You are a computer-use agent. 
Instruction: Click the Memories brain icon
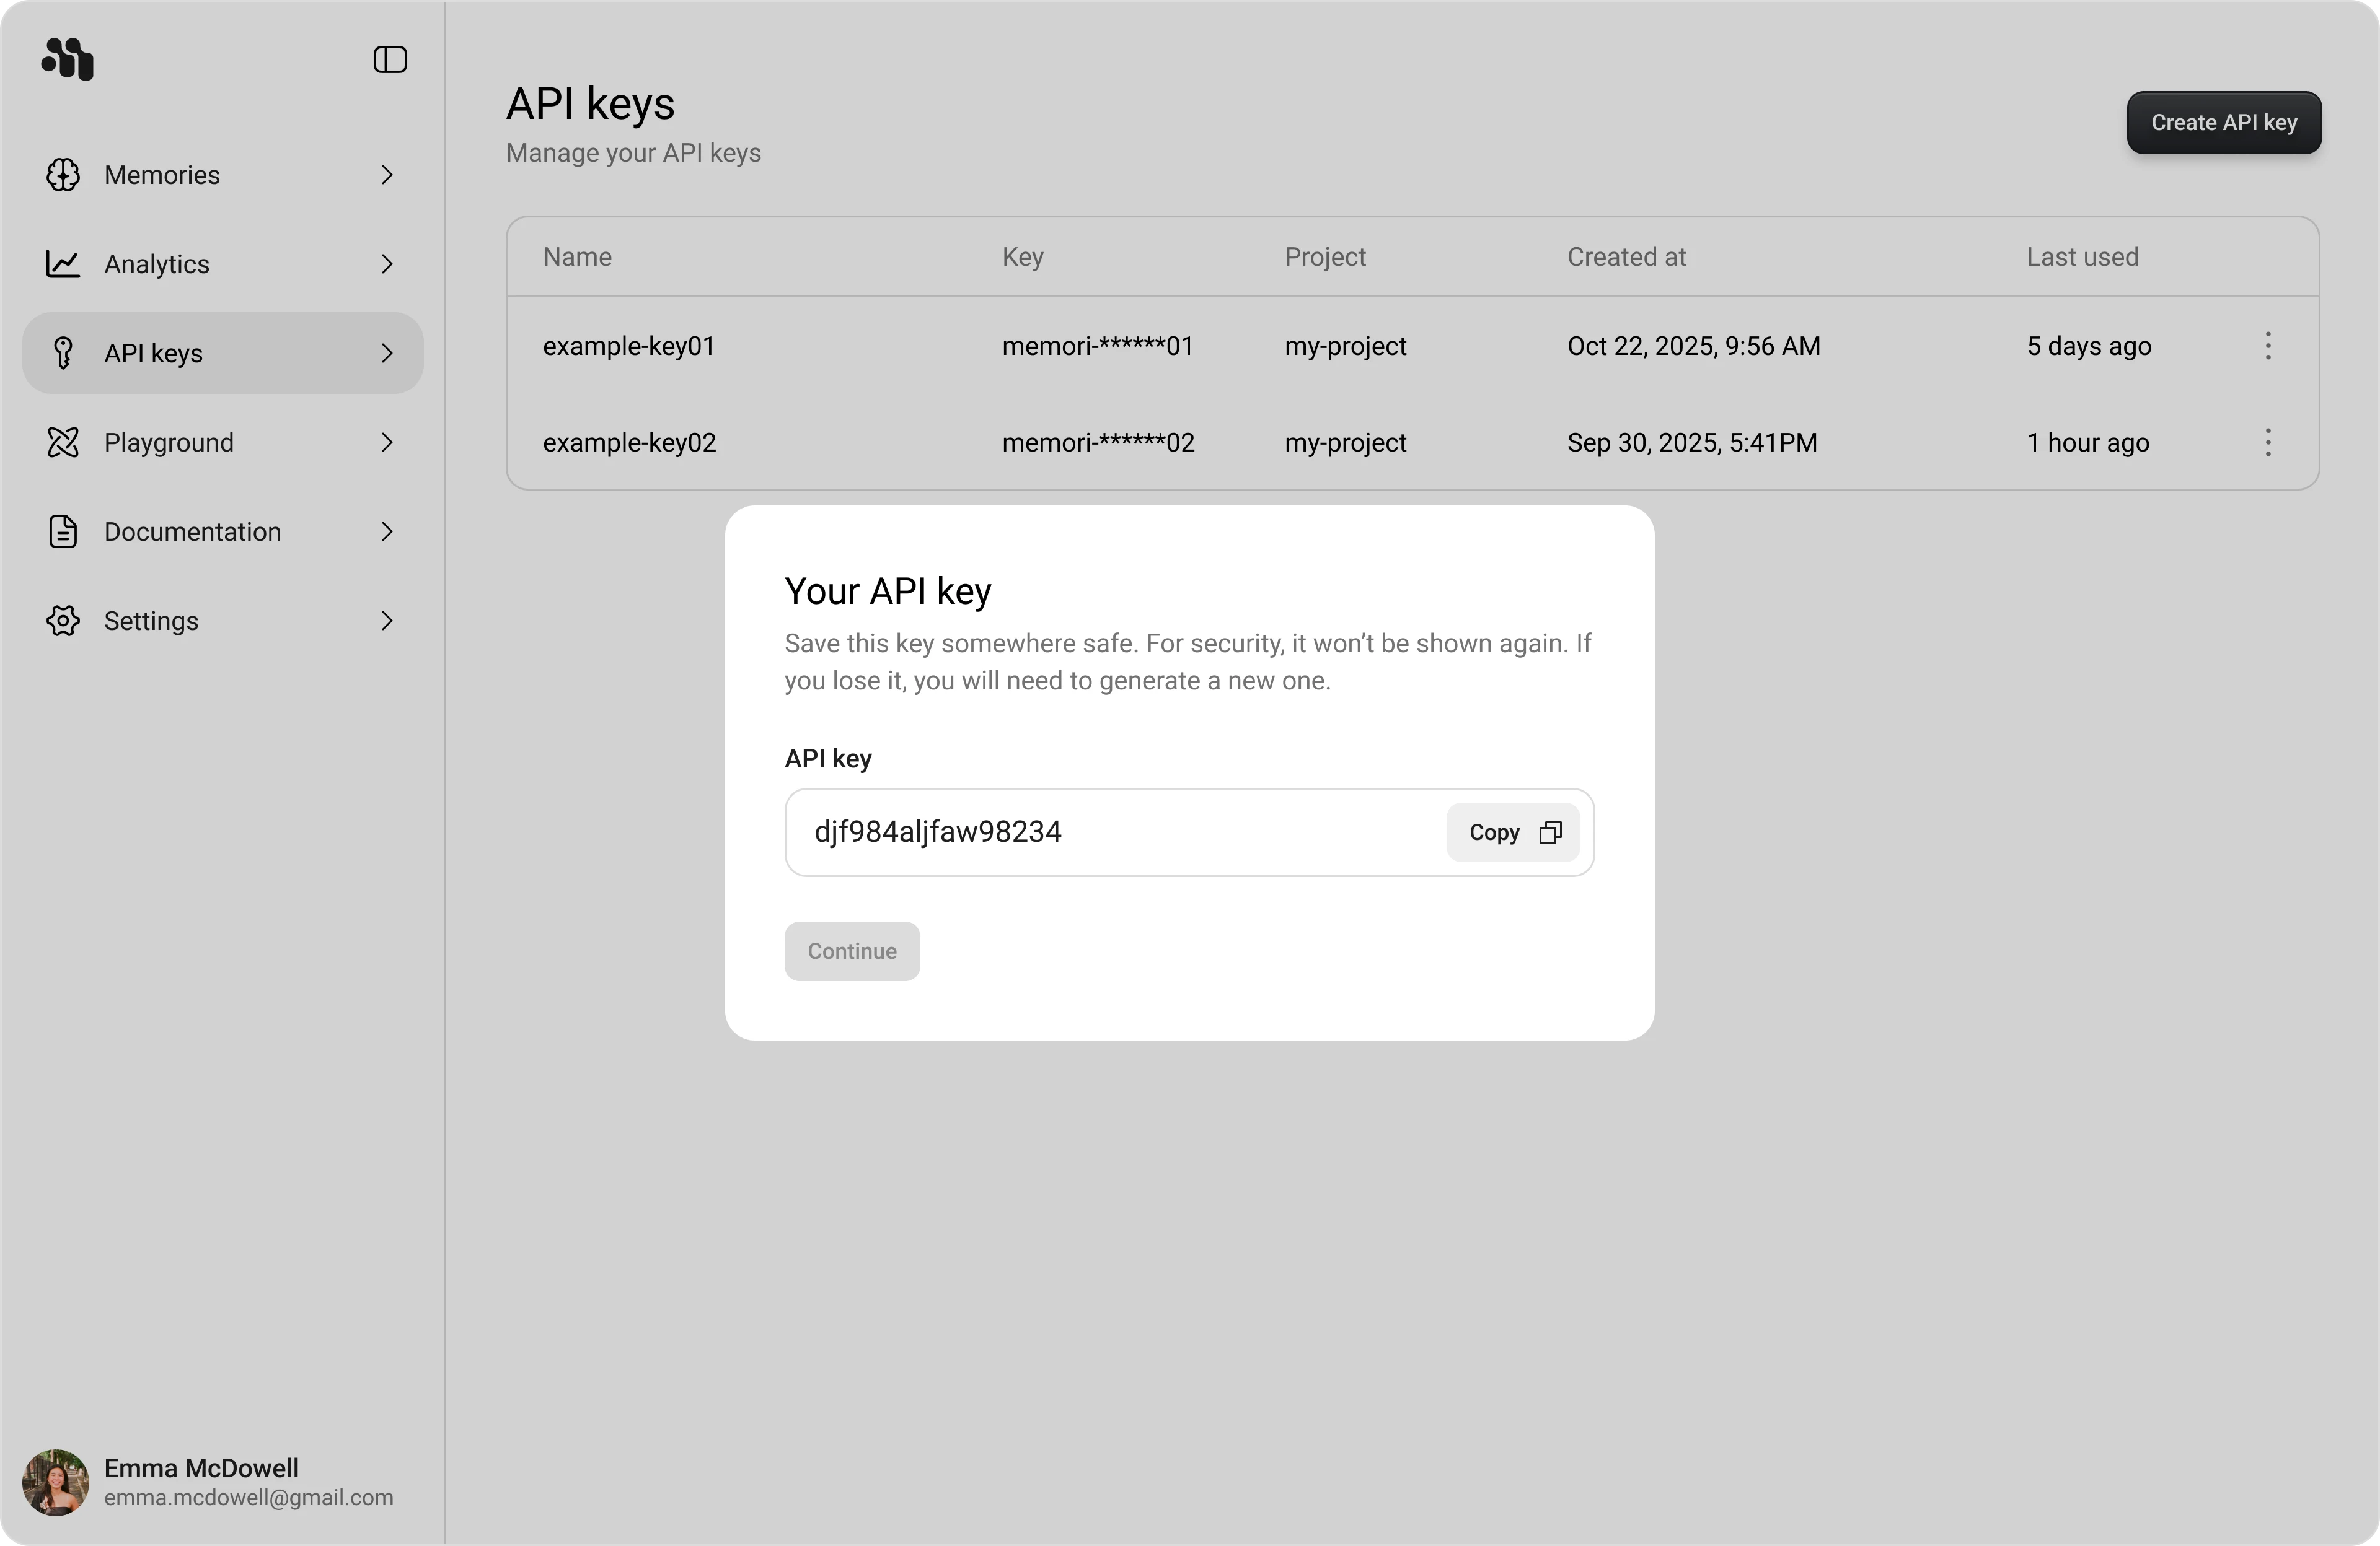(63, 175)
